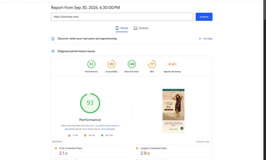Click the SEO category label
Screen dimensions: 266x160
click(152, 72)
